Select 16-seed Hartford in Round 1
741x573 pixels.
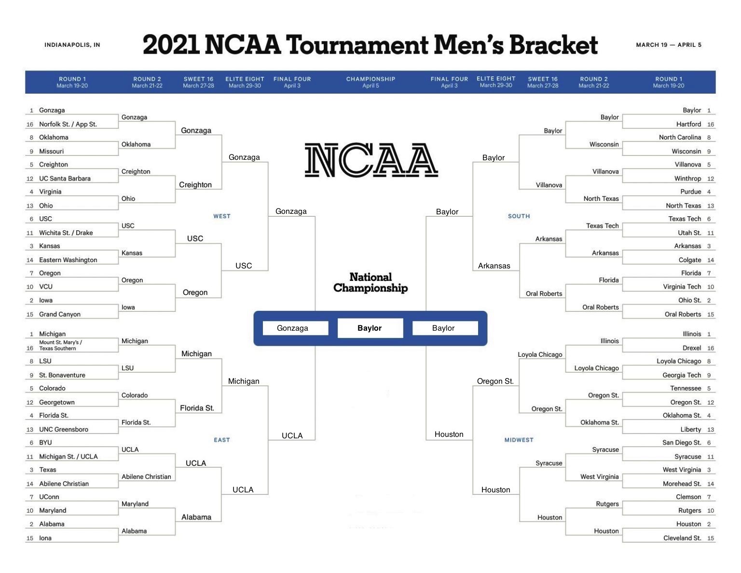coord(688,124)
